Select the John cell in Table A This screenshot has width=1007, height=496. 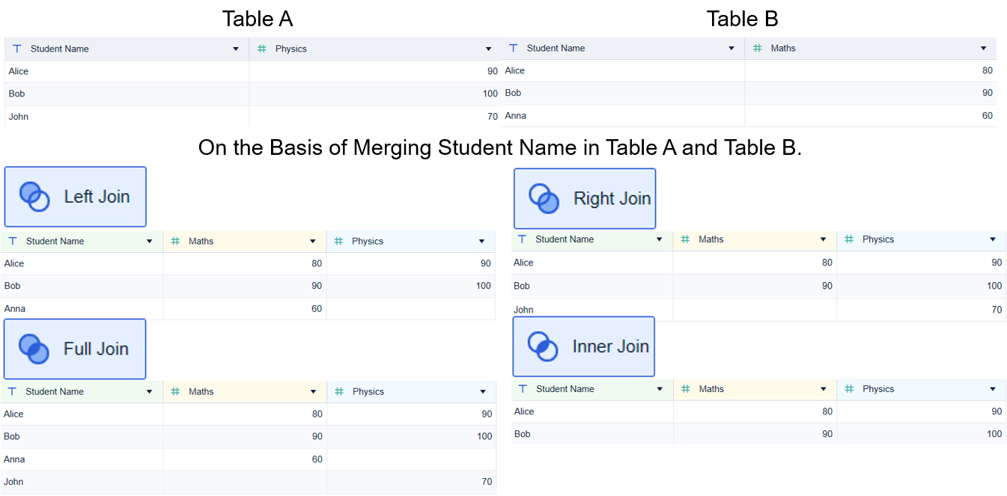coord(19,117)
